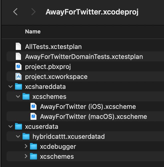Go back to the previous folder
This screenshot has height=167, width=164.
(15, 12)
